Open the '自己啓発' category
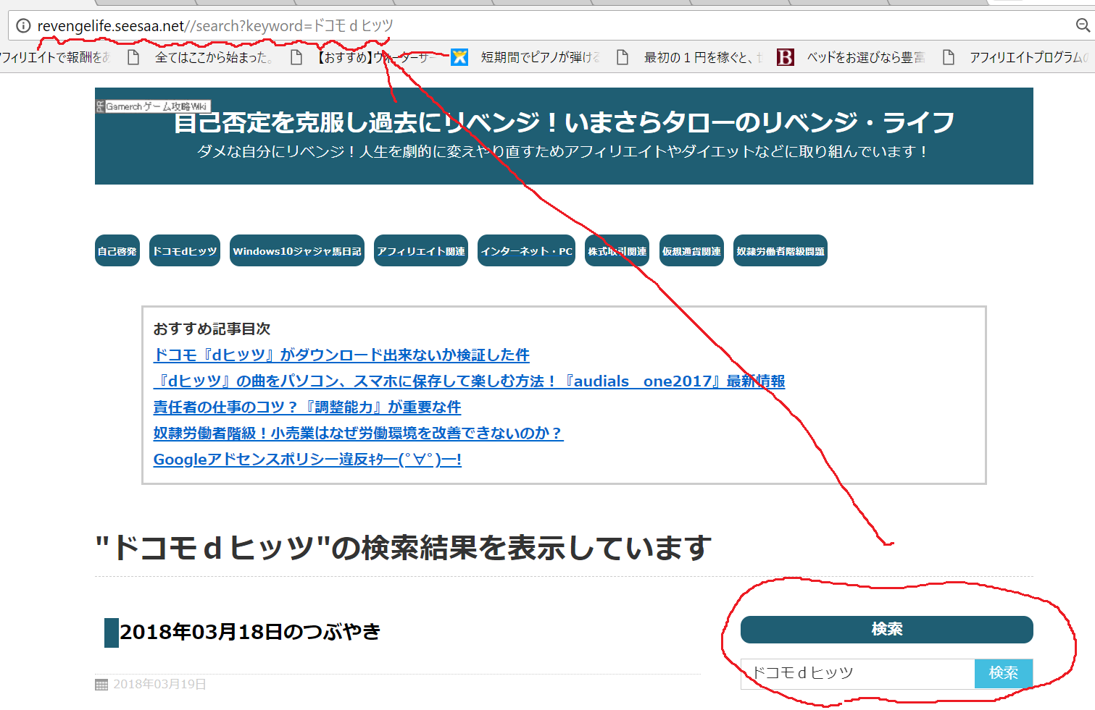Screen dimensions: 1095x710 click(x=117, y=251)
